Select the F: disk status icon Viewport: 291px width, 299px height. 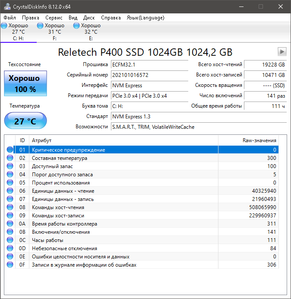[41, 26]
